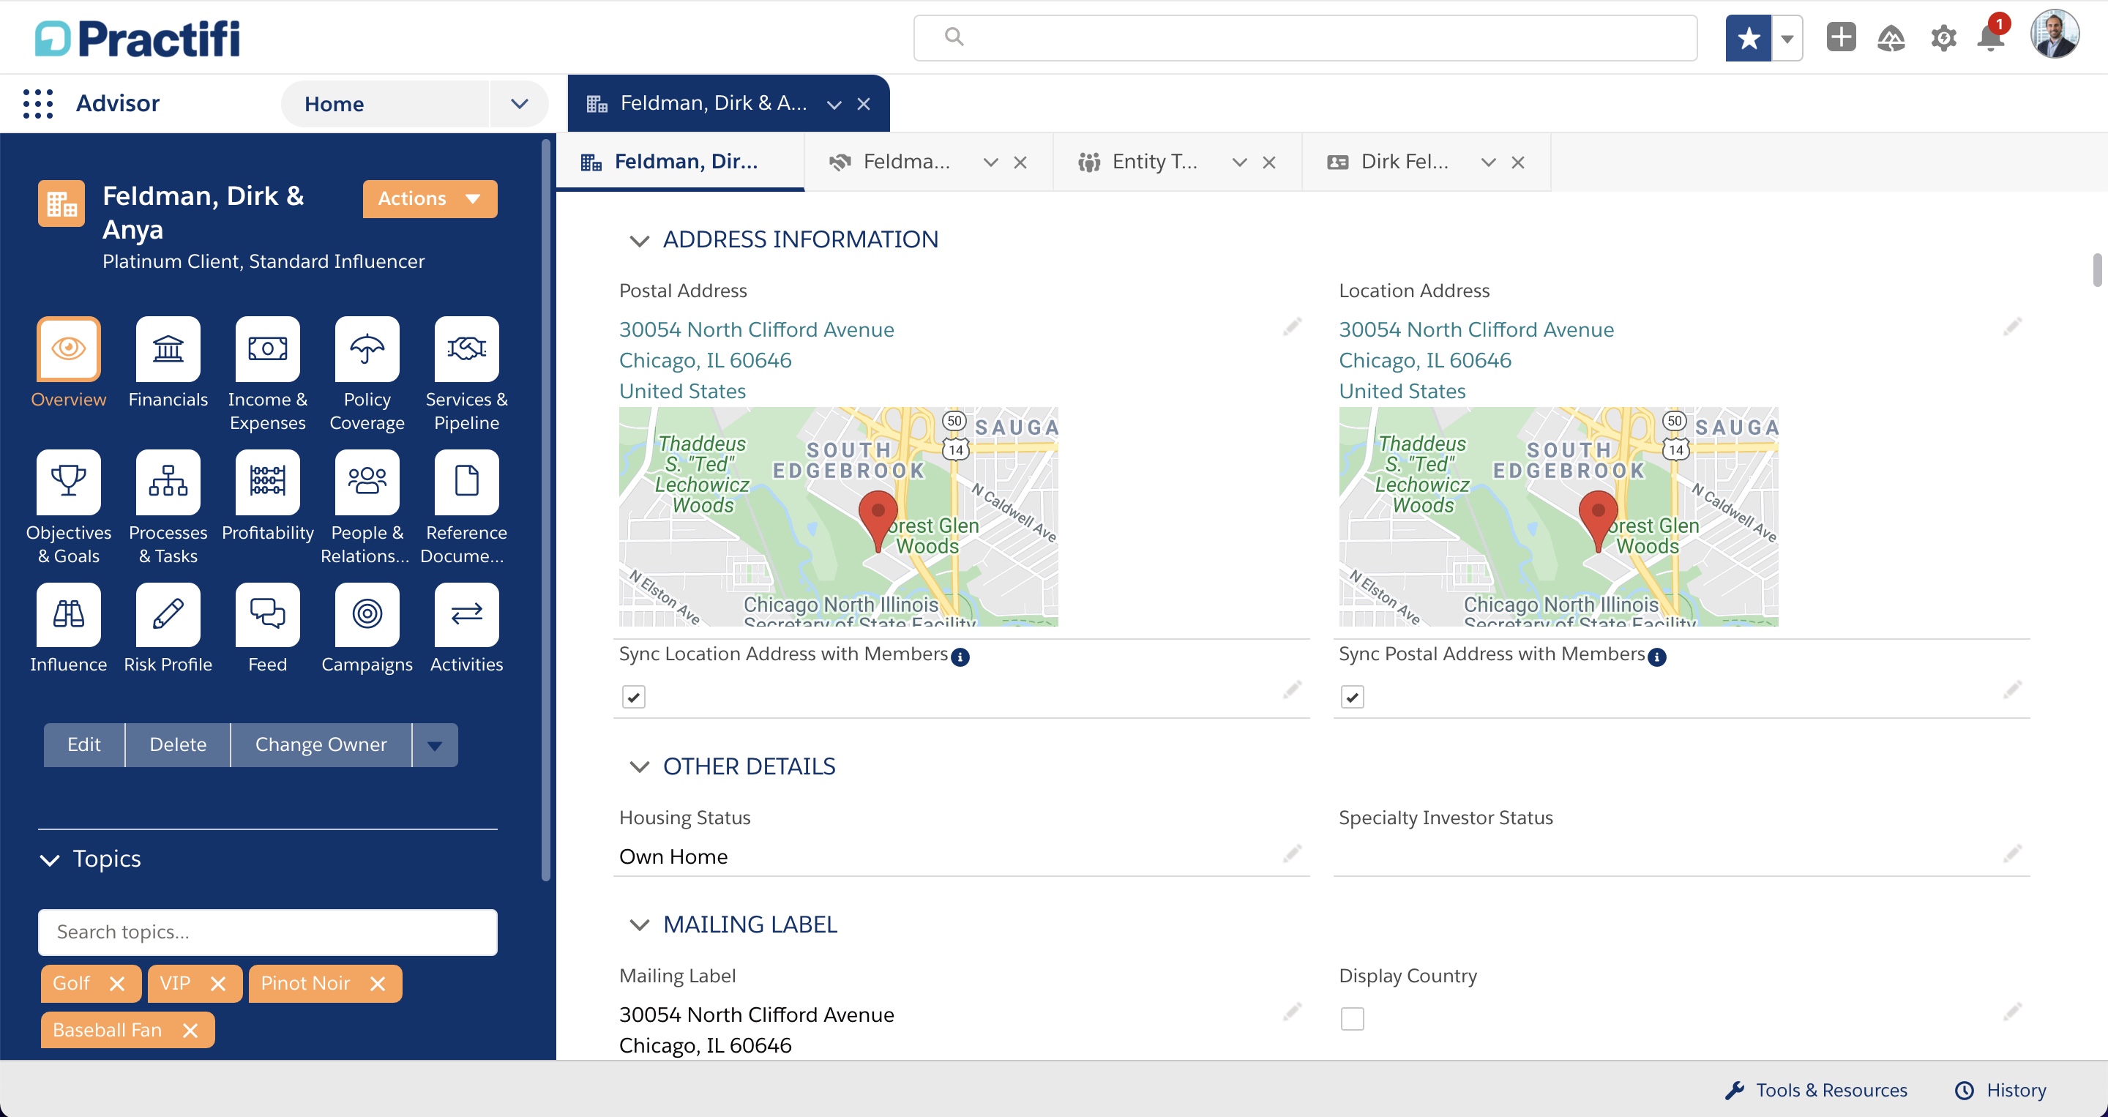The height and width of the screenshot is (1117, 2108).
Task: Remove the Golf topic tag
Action: click(117, 985)
